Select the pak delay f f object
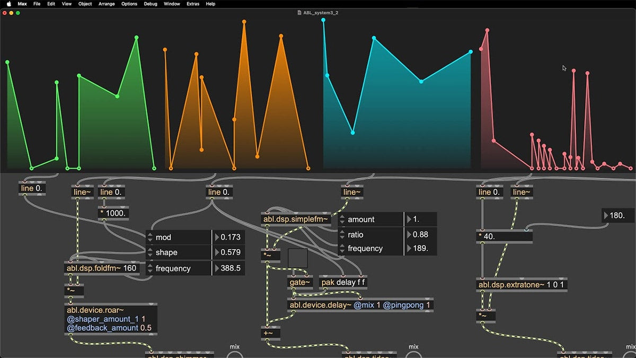636x358 pixels. pos(343,282)
